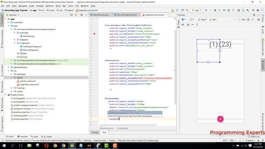Run the app with green play button
Image resolution: width=265 pixels, height=149 pixels.
(x=206, y=10)
